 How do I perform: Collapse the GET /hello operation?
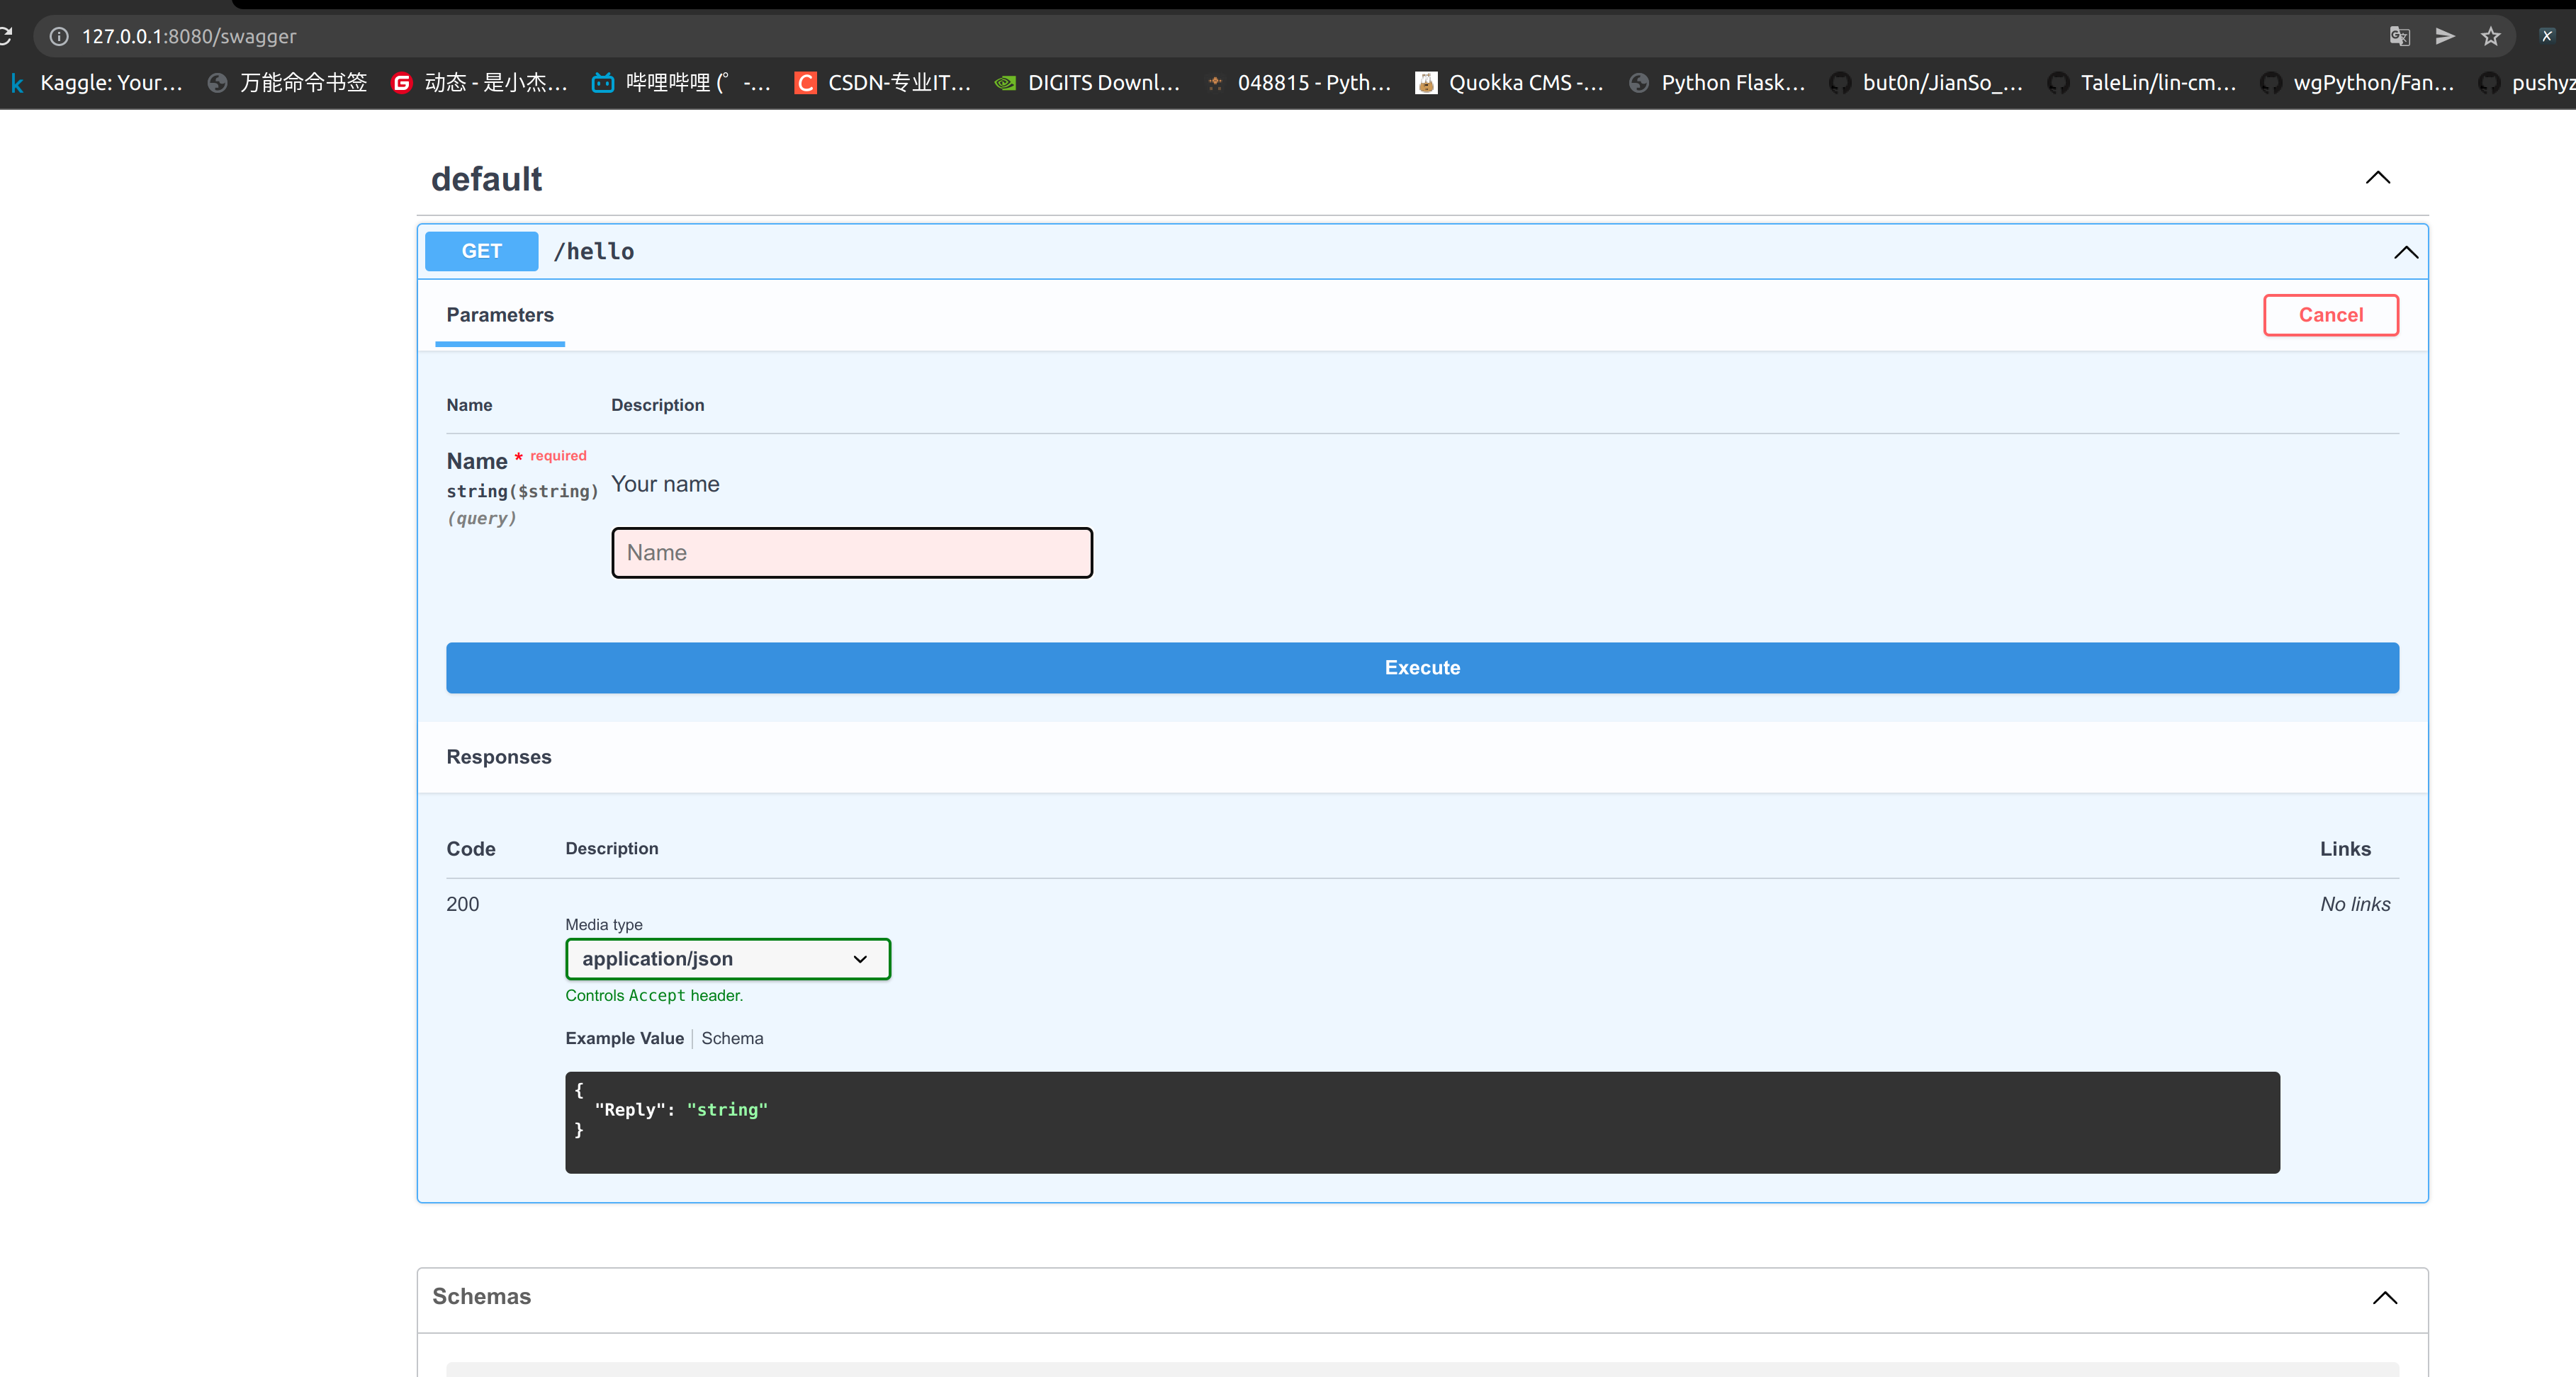[2406, 252]
